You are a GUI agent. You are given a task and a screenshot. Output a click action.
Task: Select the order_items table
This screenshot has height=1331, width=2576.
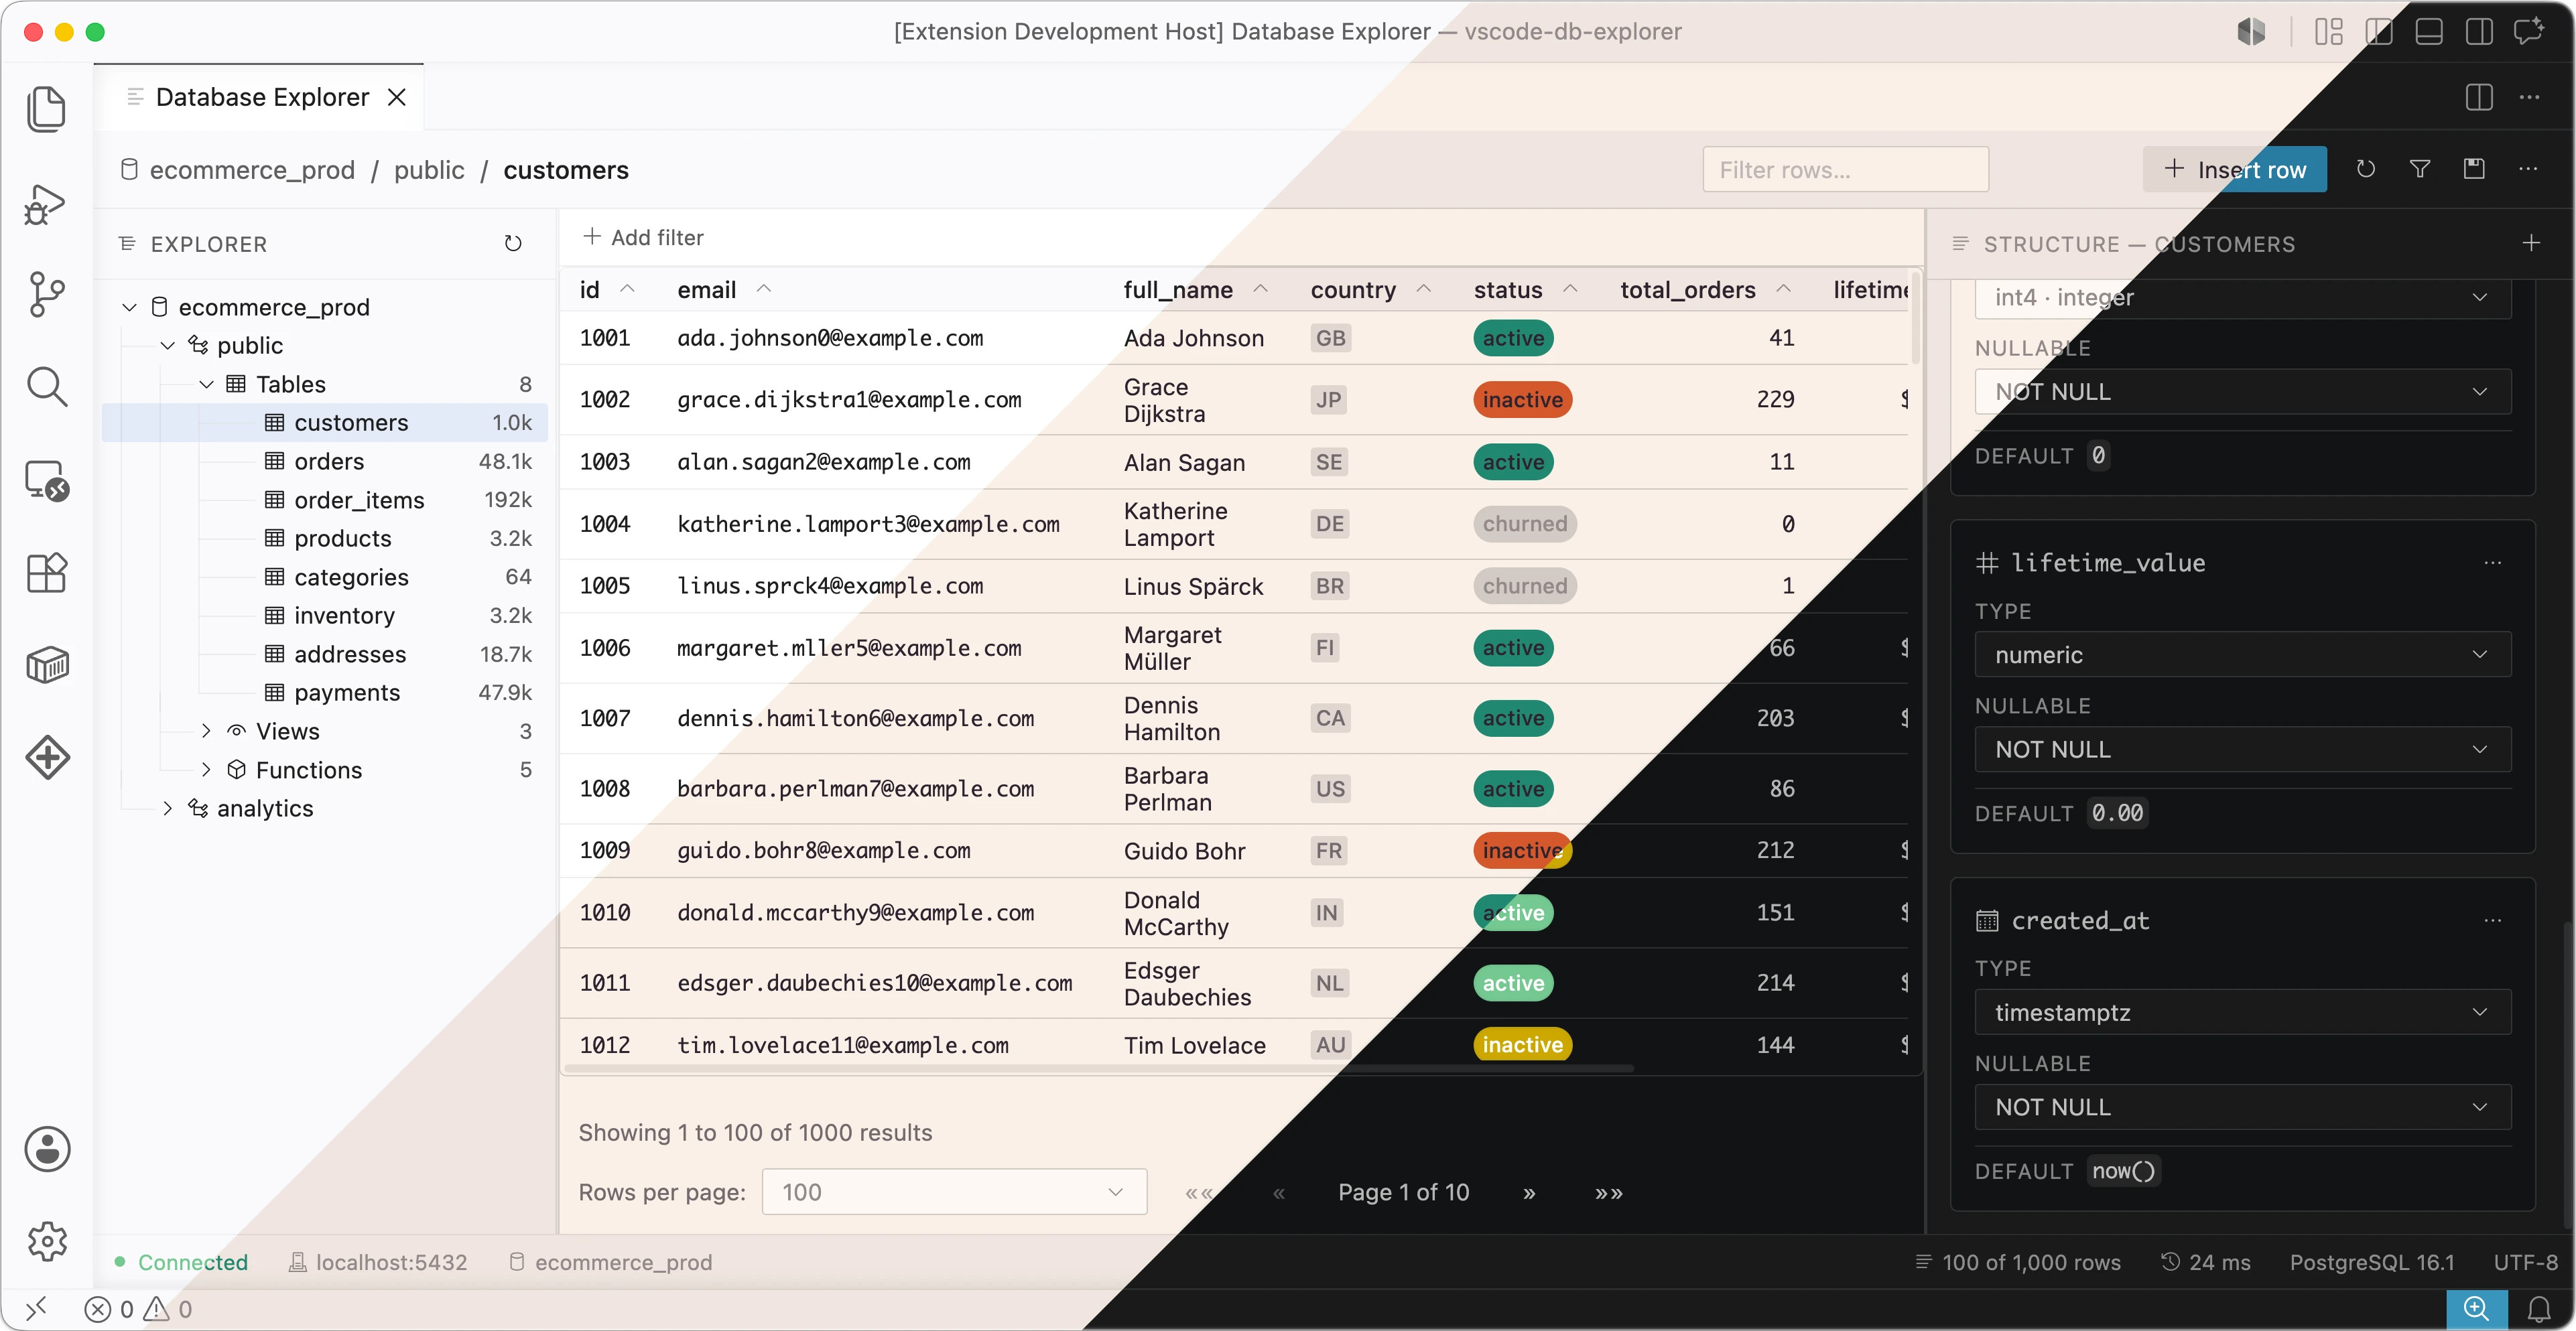(x=324, y=500)
